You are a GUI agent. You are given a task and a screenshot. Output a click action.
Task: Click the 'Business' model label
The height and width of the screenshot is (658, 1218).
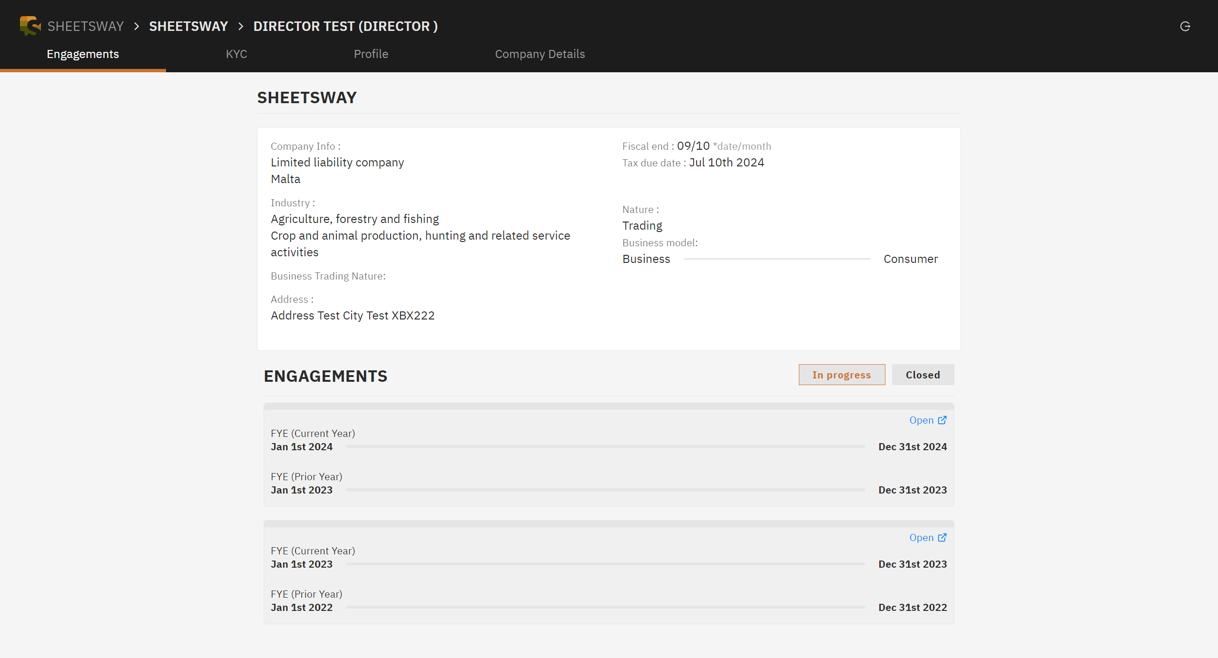(646, 259)
